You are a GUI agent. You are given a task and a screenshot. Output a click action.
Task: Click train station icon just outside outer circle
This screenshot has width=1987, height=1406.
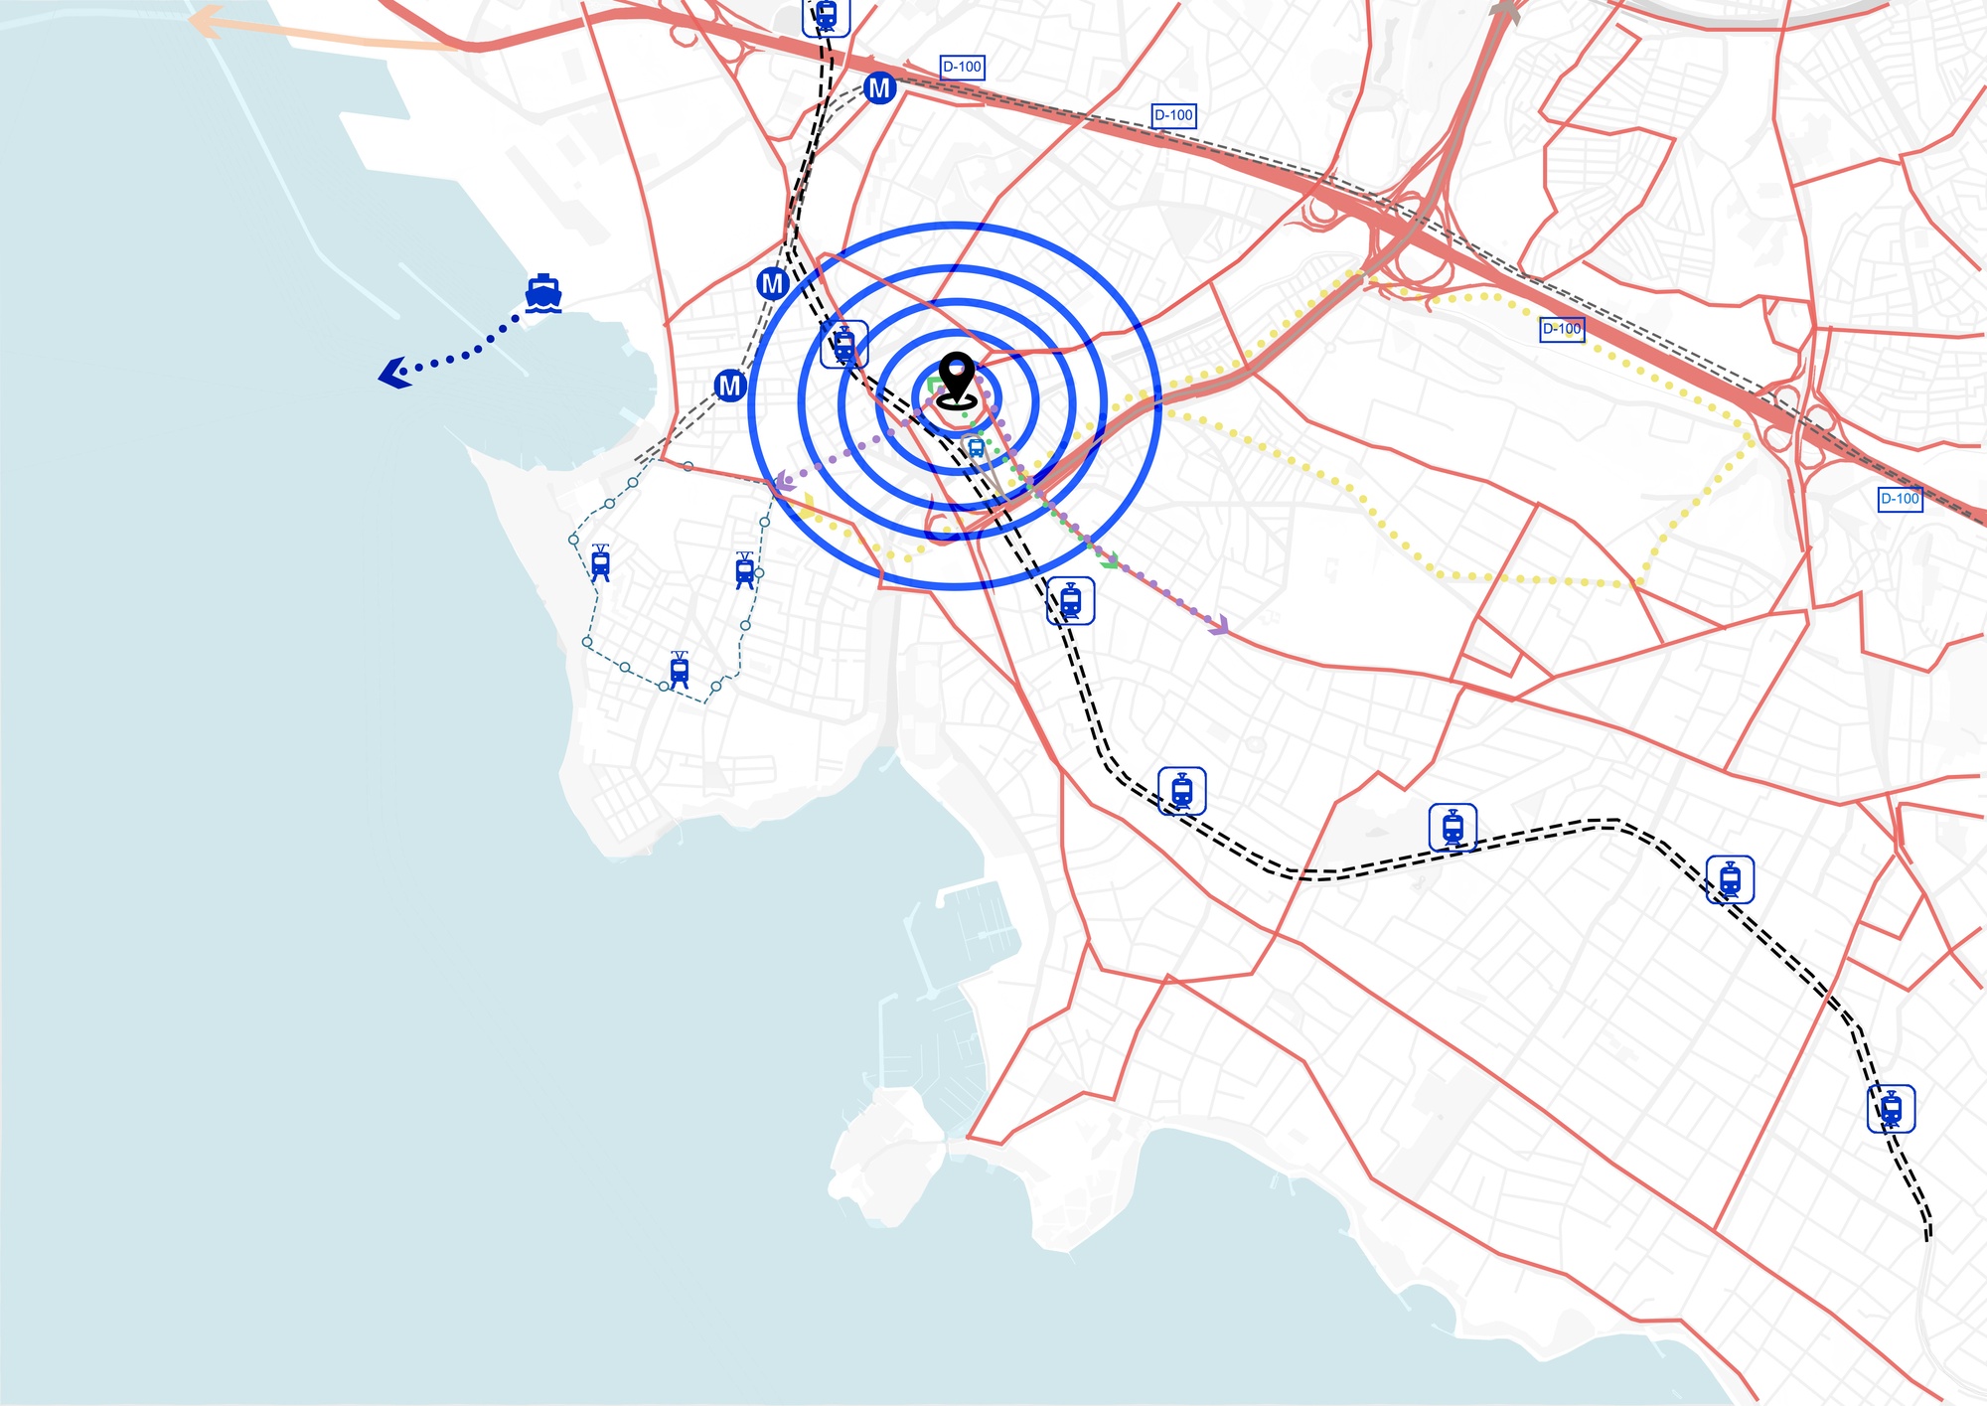tap(1071, 601)
